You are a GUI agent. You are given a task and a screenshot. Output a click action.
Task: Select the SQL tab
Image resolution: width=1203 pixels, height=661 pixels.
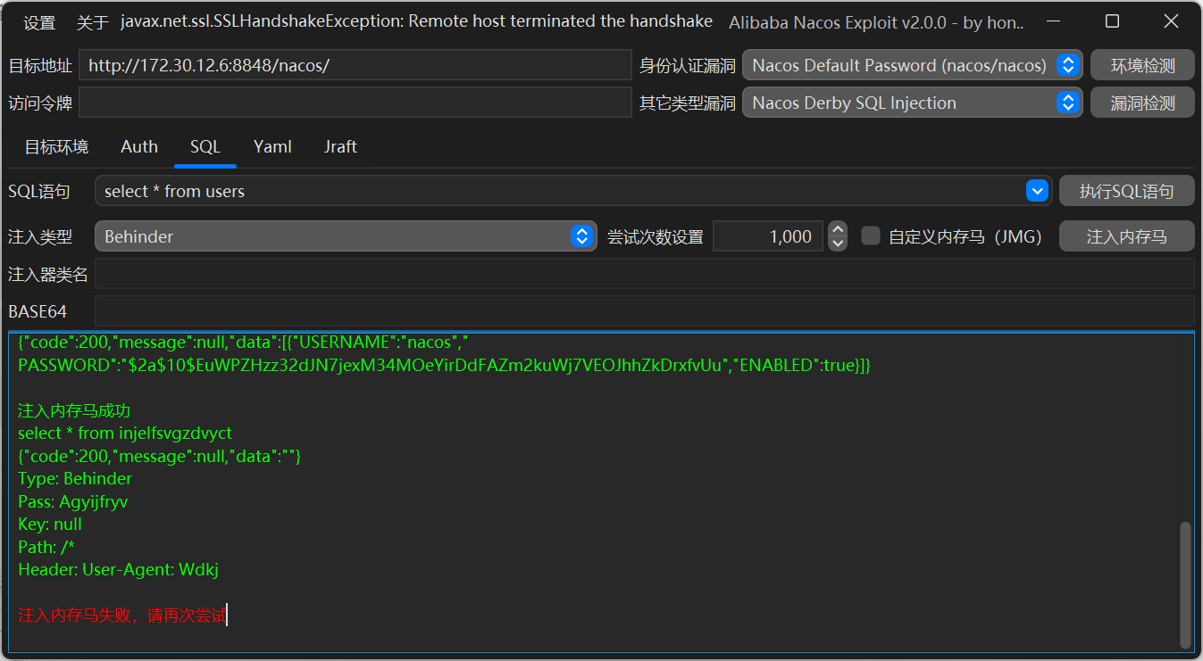pyautogui.click(x=205, y=147)
